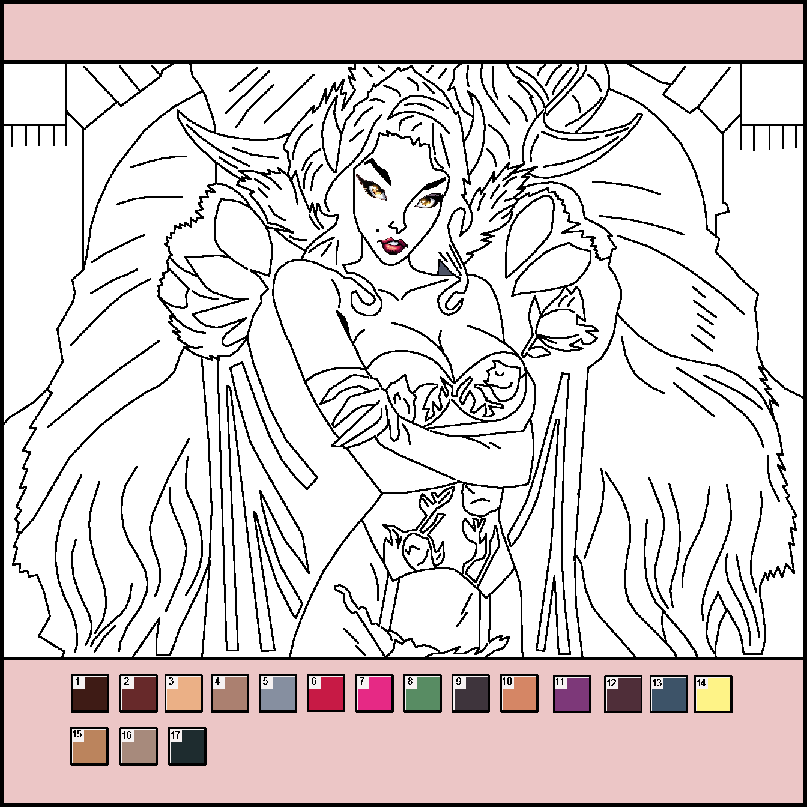Choose dark charcoal swatch number 9
Viewport: 807px width, 807px height.
471,694
